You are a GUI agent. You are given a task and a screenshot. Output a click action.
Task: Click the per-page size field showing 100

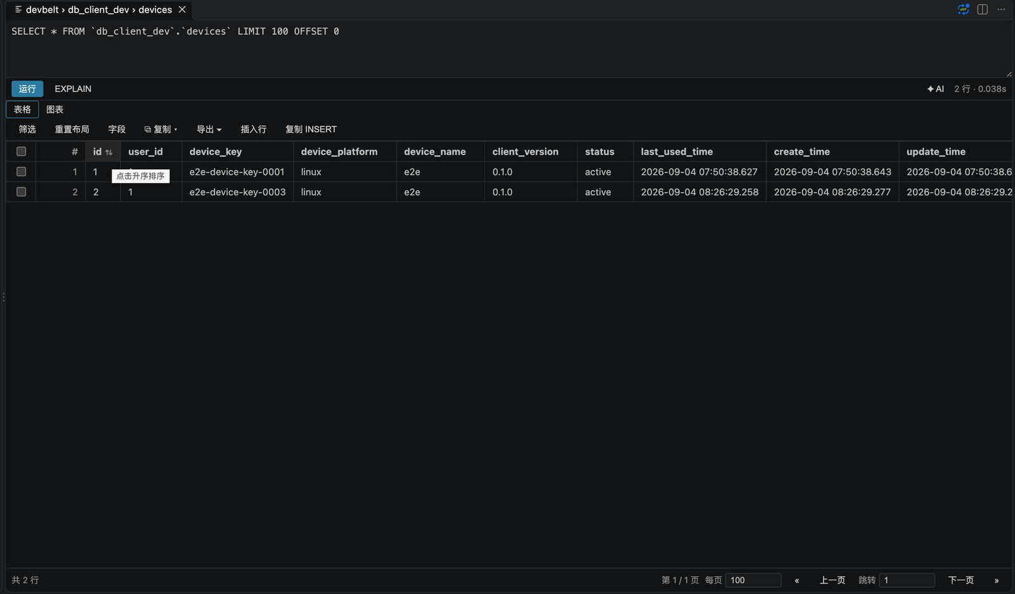(753, 580)
